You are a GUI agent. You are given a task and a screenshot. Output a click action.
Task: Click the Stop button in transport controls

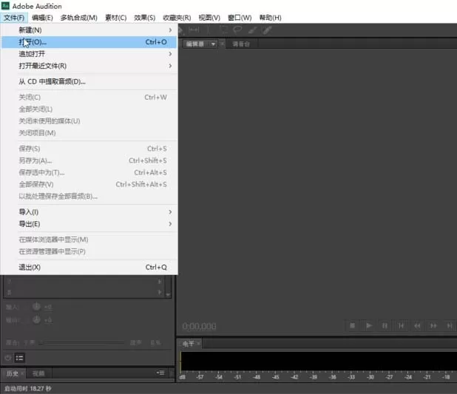353,325
